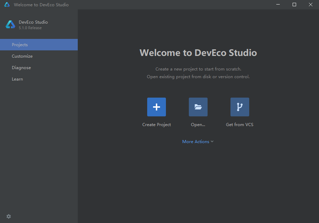Image resolution: width=319 pixels, height=223 pixels.
Task: Click the Create Project label
Action: click(157, 125)
